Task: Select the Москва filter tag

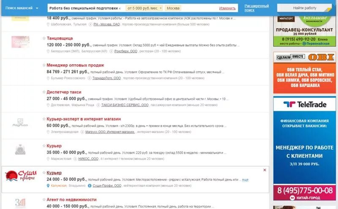Action: pos(173,8)
